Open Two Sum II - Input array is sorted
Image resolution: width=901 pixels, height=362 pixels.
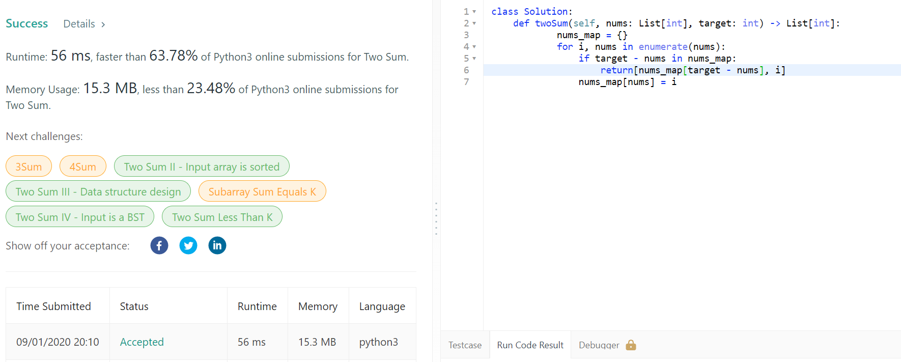tap(202, 166)
